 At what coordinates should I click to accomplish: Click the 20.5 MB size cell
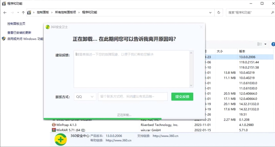(x=230, y=94)
